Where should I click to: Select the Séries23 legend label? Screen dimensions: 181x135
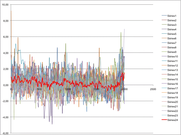coord(173,115)
